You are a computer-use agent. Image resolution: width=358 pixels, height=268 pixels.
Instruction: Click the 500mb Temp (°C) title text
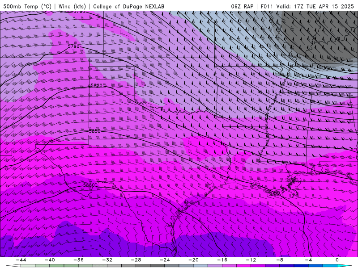[x=27, y=6]
